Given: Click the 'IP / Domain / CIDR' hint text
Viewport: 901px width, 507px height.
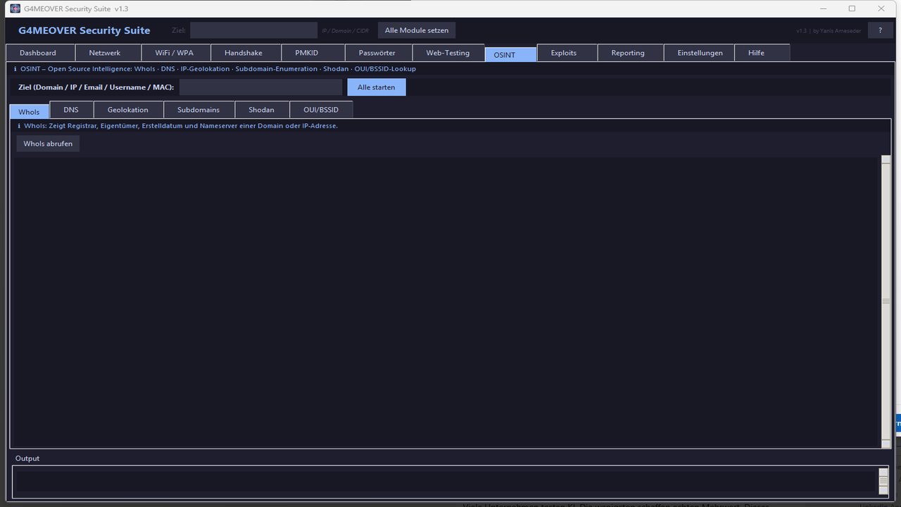Looking at the screenshot, I should tap(345, 31).
